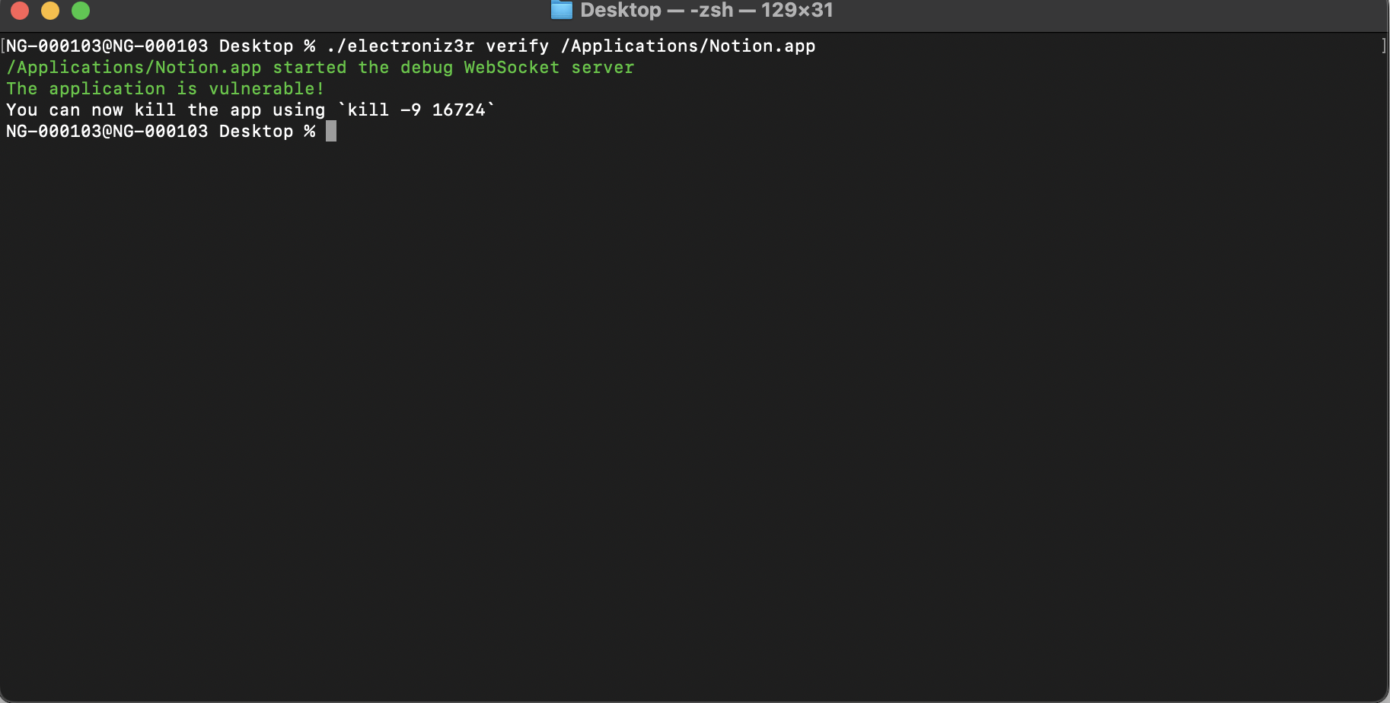Image resolution: width=1390 pixels, height=703 pixels.
Task: Click the word "WebSocket" in green output
Action: pyautogui.click(x=512, y=67)
